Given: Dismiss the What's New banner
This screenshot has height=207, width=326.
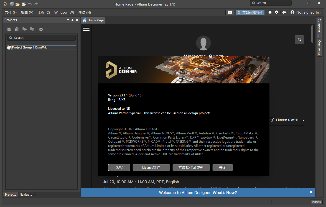Looking at the screenshot, I should pyautogui.click(x=311, y=192).
